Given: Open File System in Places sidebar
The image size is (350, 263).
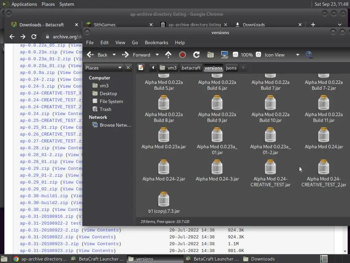Looking at the screenshot, I should point(111,101).
